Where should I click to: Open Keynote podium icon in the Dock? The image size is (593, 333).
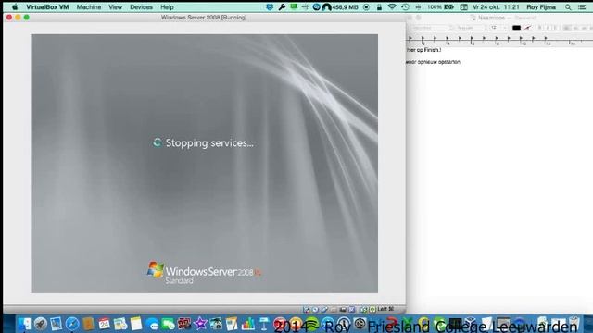coord(264,324)
